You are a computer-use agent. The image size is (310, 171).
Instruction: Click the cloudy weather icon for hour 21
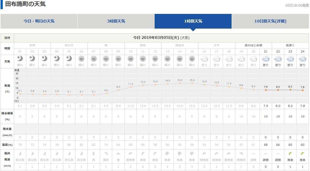coord(266,59)
